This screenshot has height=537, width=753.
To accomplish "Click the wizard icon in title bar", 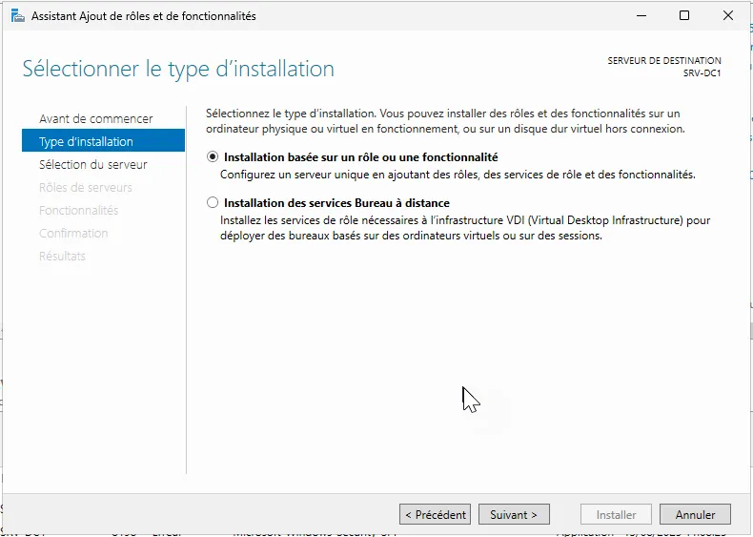I will pyautogui.click(x=18, y=16).
